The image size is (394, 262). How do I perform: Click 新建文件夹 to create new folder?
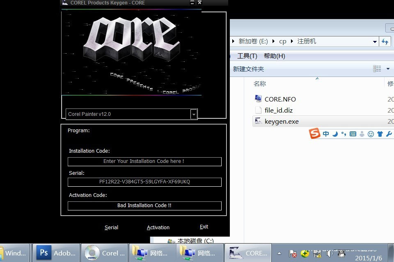coord(248,69)
